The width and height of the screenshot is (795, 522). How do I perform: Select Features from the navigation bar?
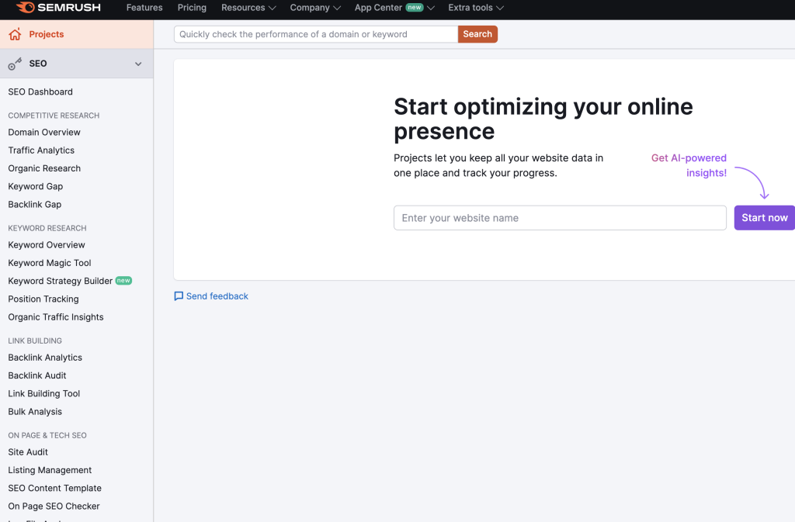click(x=144, y=8)
